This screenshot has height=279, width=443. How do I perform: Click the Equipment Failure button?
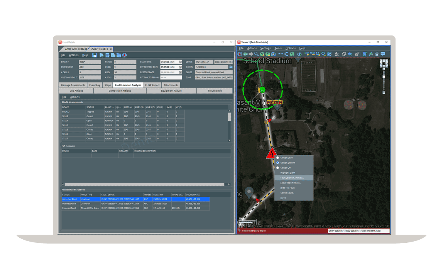[171, 91]
